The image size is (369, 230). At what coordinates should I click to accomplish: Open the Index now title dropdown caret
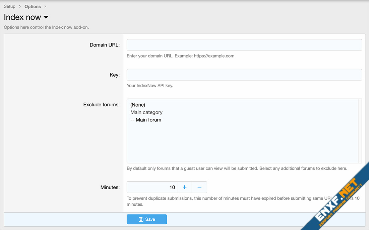click(x=46, y=17)
